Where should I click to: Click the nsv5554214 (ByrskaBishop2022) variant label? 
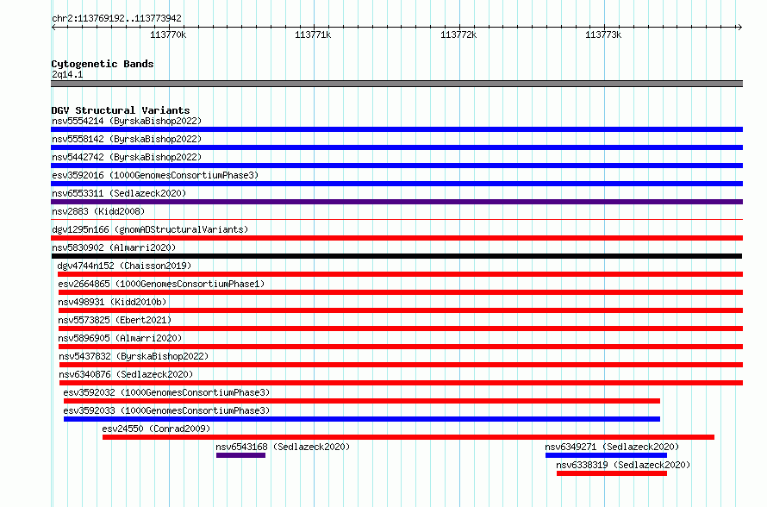click(127, 121)
